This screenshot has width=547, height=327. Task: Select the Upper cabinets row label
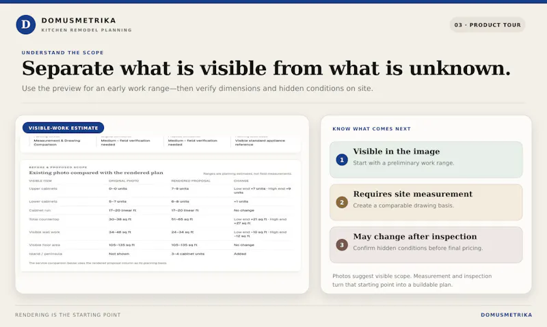[43, 188]
